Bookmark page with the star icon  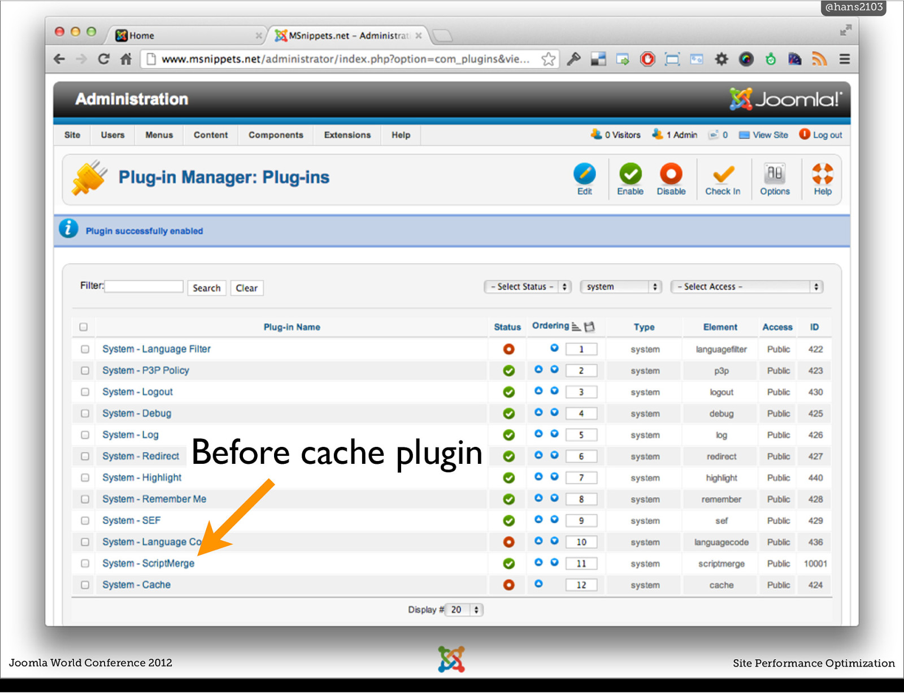click(548, 59)
